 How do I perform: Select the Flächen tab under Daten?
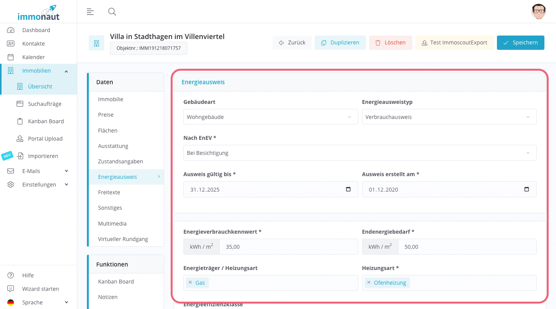click(126, 131)
